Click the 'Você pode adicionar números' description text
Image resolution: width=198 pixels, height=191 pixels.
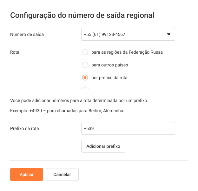click(x=79, y=101)
